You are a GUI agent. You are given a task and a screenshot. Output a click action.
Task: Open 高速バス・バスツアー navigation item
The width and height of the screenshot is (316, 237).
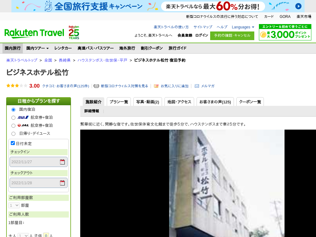96,48
